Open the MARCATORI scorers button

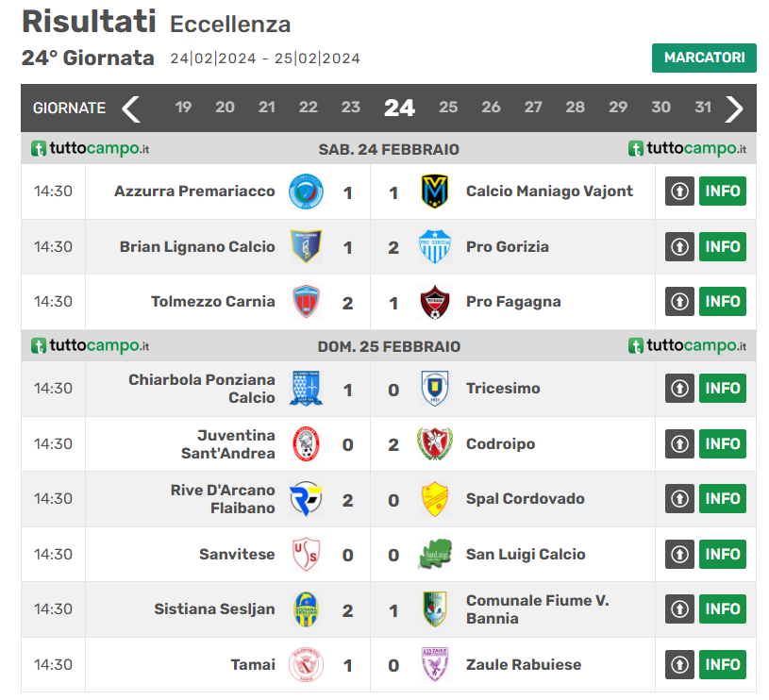(704, 58)
